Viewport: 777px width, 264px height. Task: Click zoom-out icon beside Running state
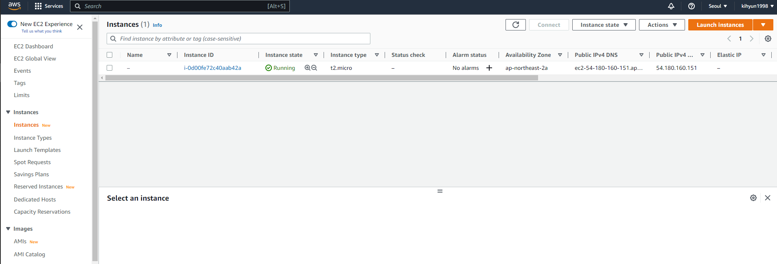[314, 68]
